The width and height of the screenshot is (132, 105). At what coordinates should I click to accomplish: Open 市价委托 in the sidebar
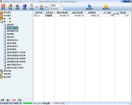7,16
